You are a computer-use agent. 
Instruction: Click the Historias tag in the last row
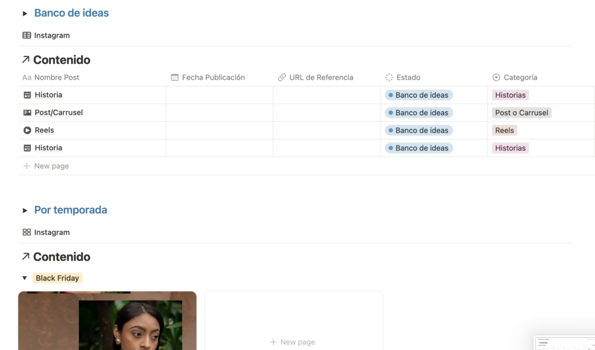coord(510,148)
